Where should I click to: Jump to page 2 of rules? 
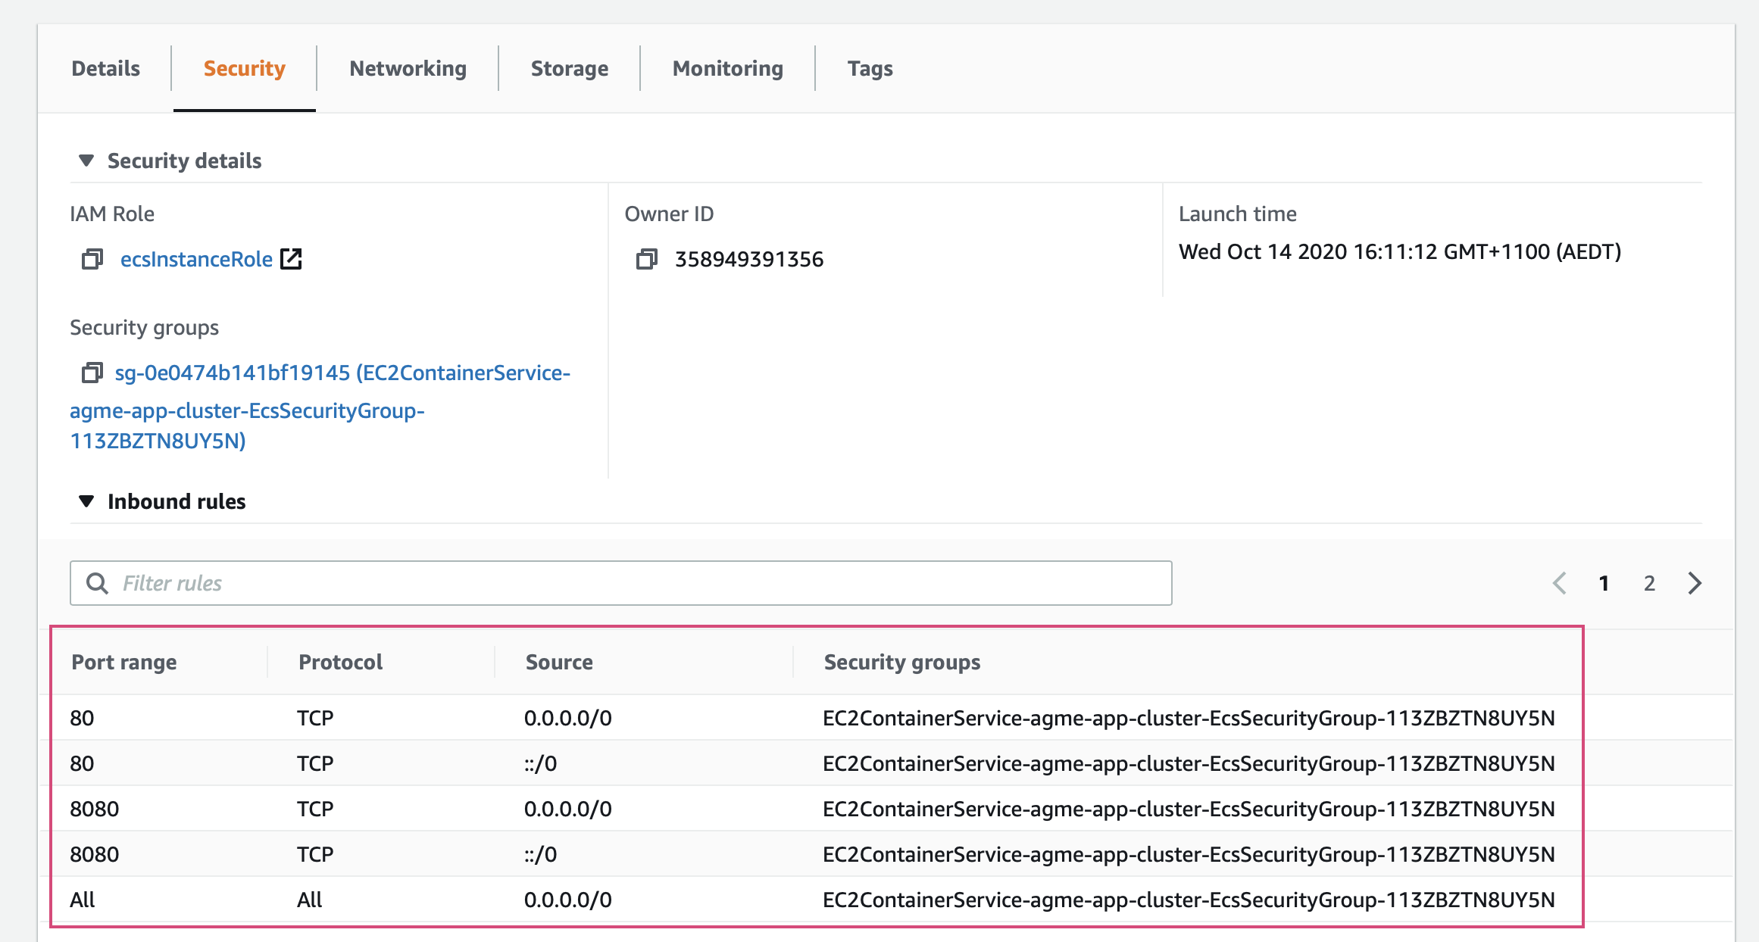1649,583
